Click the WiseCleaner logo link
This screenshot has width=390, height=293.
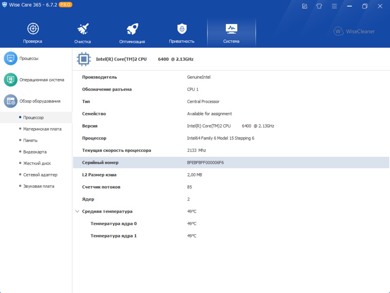point(354,31)
